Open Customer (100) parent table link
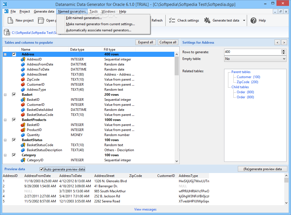The height and width of the screenshot is (215, 291). (248, 77)
